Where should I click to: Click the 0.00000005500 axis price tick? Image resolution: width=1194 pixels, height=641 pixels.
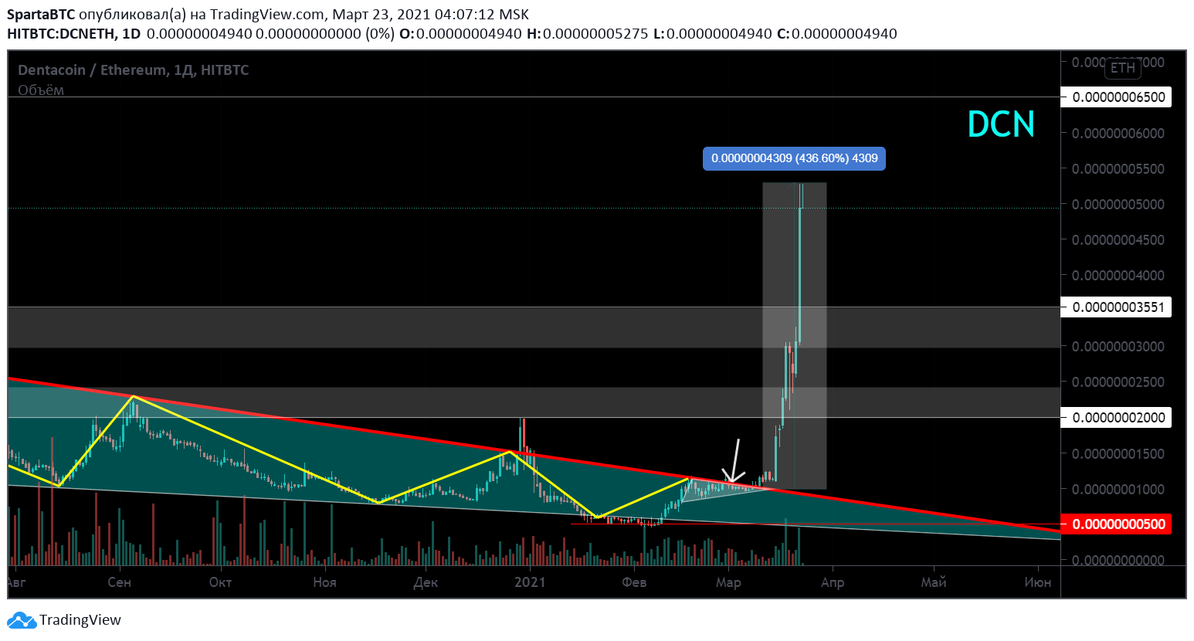point(1118,169)
